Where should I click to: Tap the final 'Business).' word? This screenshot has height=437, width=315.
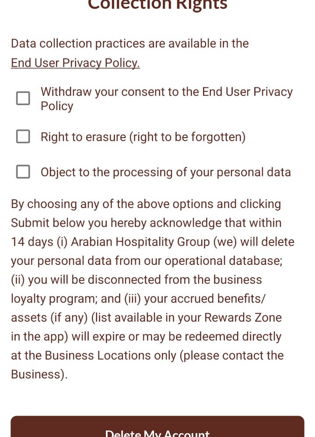tap(39, 375)
